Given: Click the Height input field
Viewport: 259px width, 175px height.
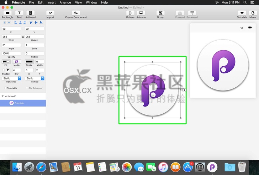Looking at the screenshot, I should [35, 37].
